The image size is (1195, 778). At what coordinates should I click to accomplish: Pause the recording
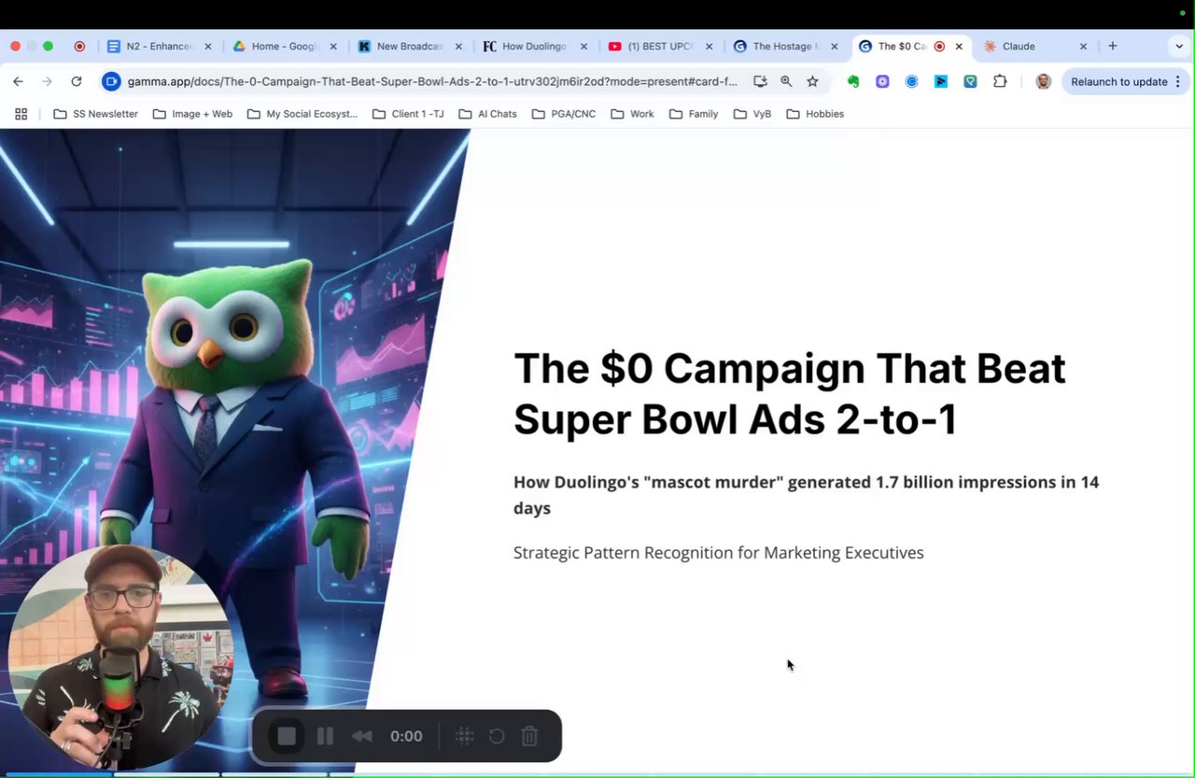(x=325, y=736)
